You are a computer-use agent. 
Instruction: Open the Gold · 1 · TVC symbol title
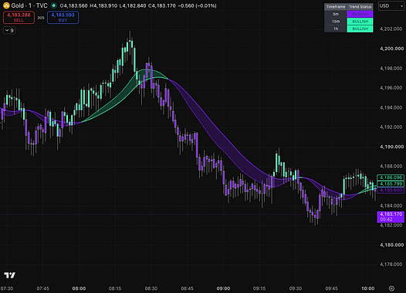click(29, 5)
